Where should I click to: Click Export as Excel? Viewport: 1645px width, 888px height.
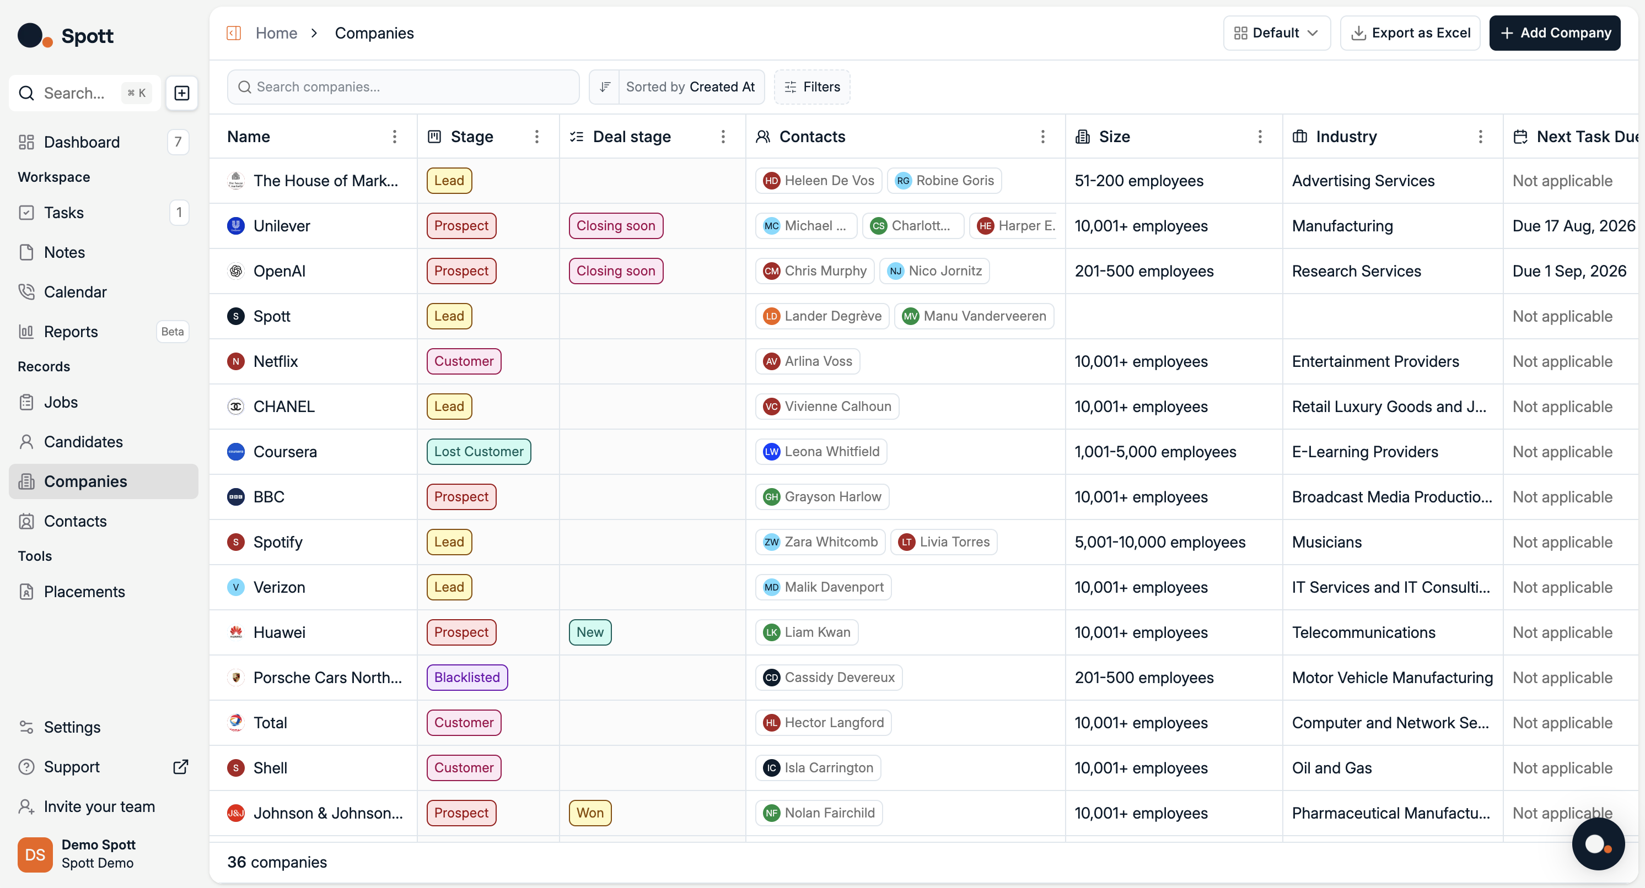pos(1410,33)
